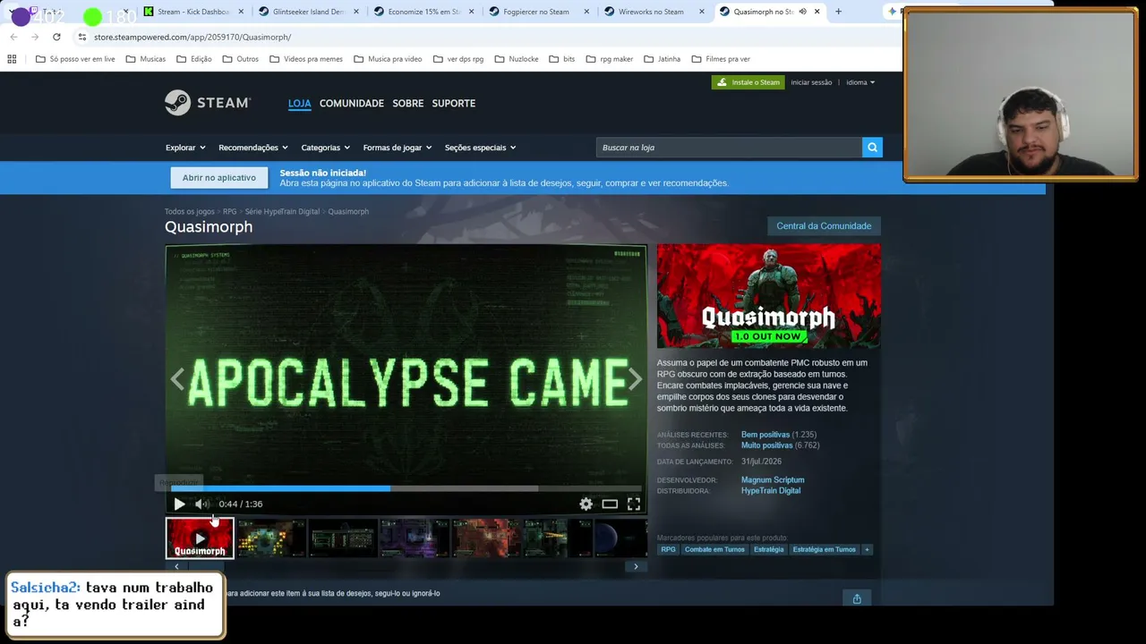View site information icon in address bar
Screen dimensions: 1146x644
[x=82, y=37]
